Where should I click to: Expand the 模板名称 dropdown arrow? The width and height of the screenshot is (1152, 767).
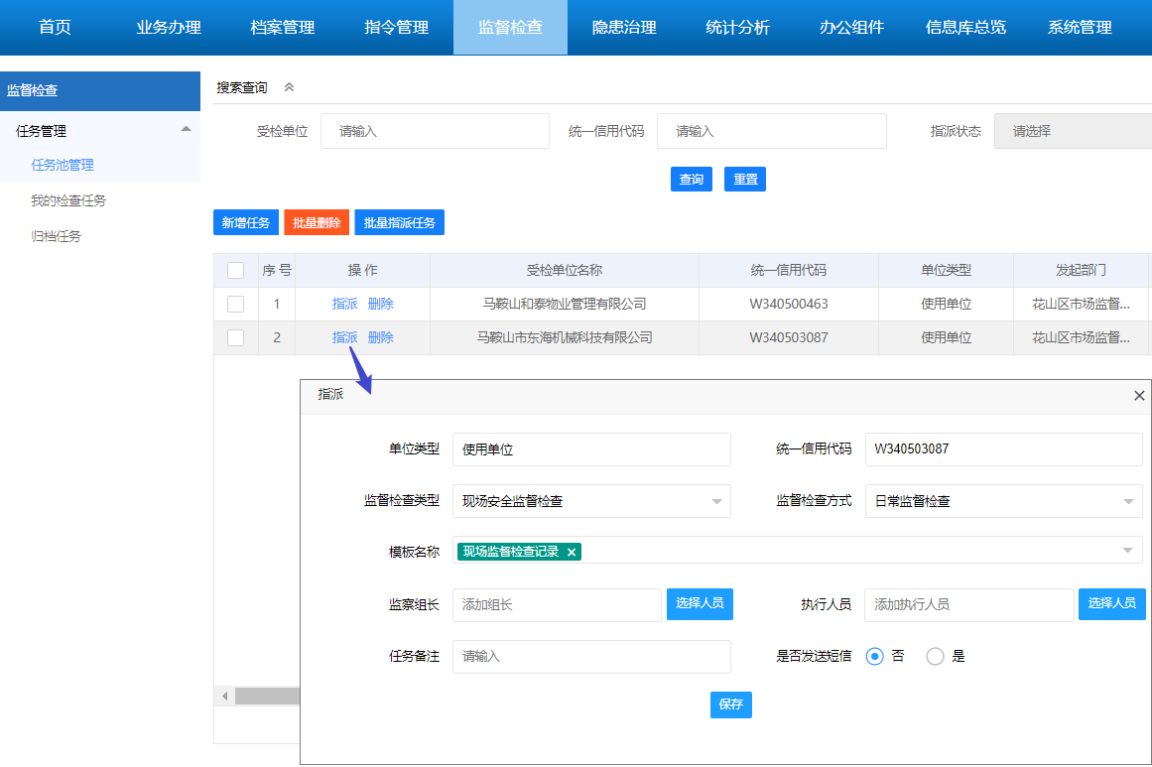(1128, 551)
